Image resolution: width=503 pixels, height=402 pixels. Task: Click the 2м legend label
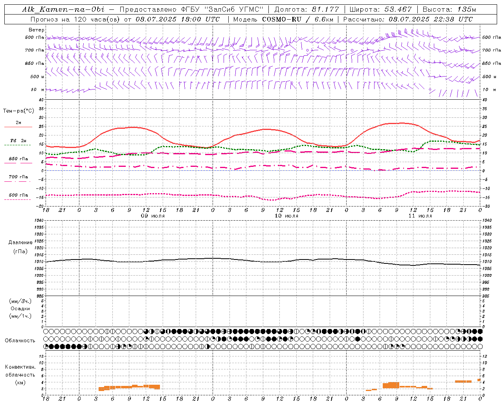coord(18,123)
